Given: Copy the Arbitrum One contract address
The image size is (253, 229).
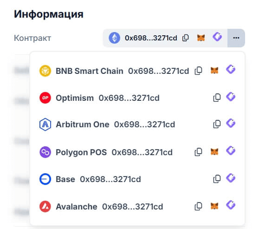Looking at the screenshot, I should coord(217,124).
